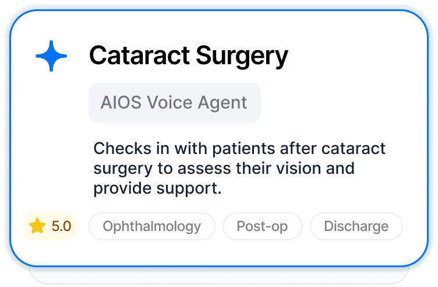Click the Discharge tag
This screenshot has width=438, height=287.
point(356,226)
